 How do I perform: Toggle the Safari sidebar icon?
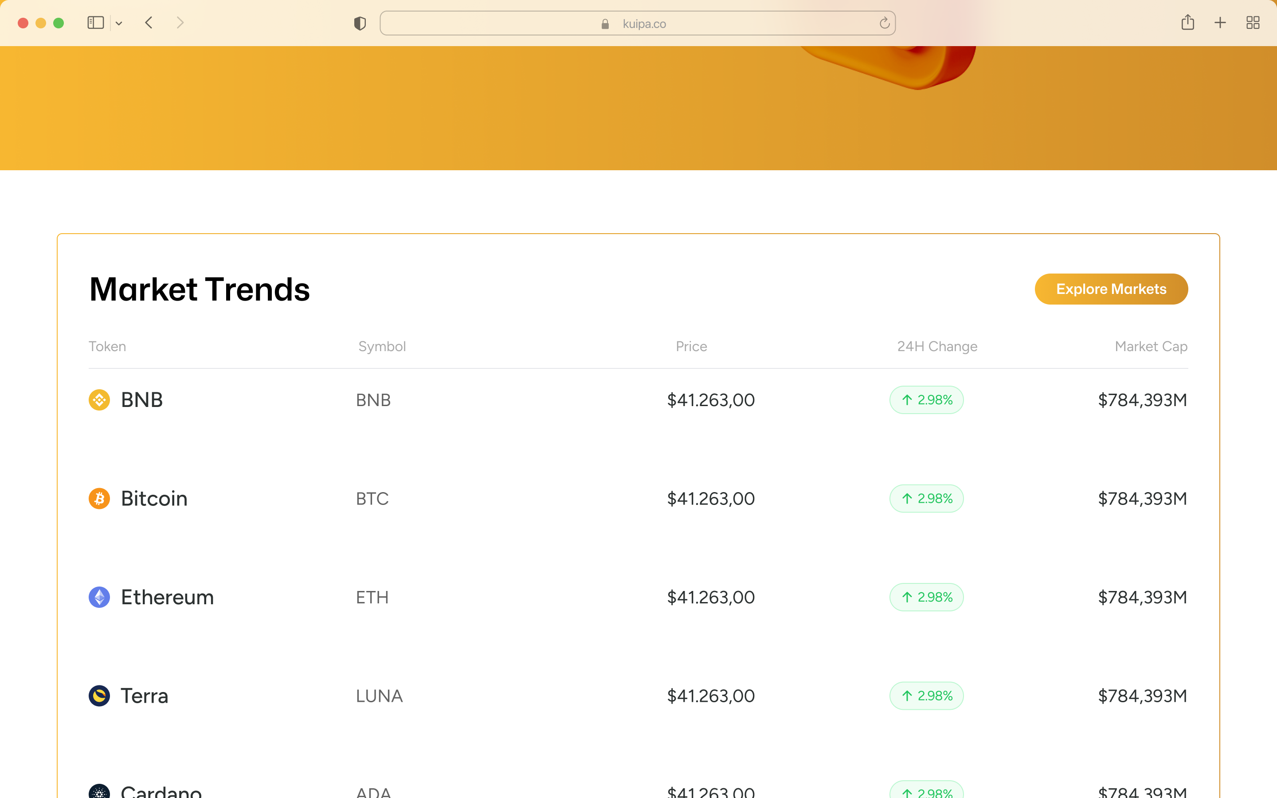pos(95,23)
